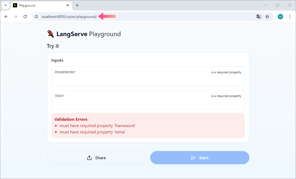The height and width of the screenshot is (179, 296).
Task: Open the profile avatar labeled M
Action: pos(280,17)
